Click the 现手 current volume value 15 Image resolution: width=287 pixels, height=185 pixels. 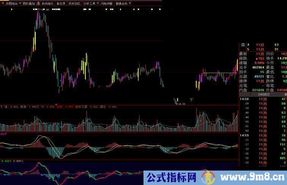pos(262,72)
